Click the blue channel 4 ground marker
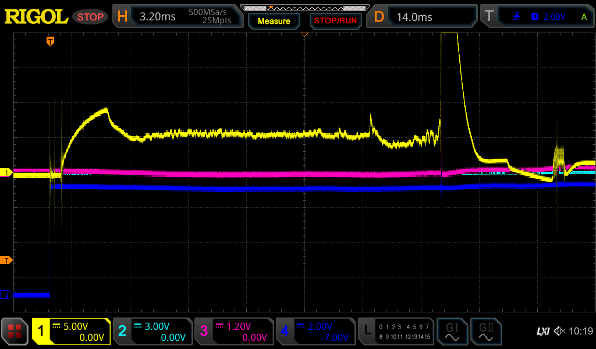596x349 pixels. [x=6, y=295]
